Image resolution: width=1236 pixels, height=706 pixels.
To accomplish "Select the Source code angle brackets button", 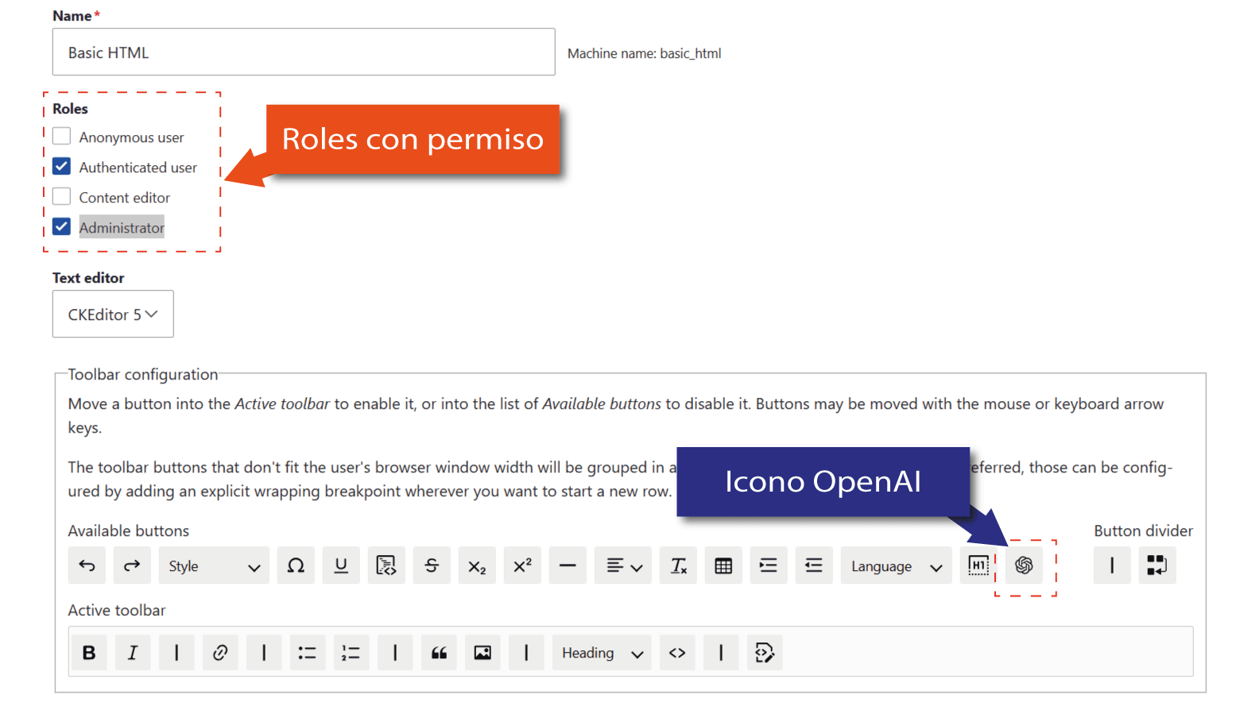I will [677, 653].
